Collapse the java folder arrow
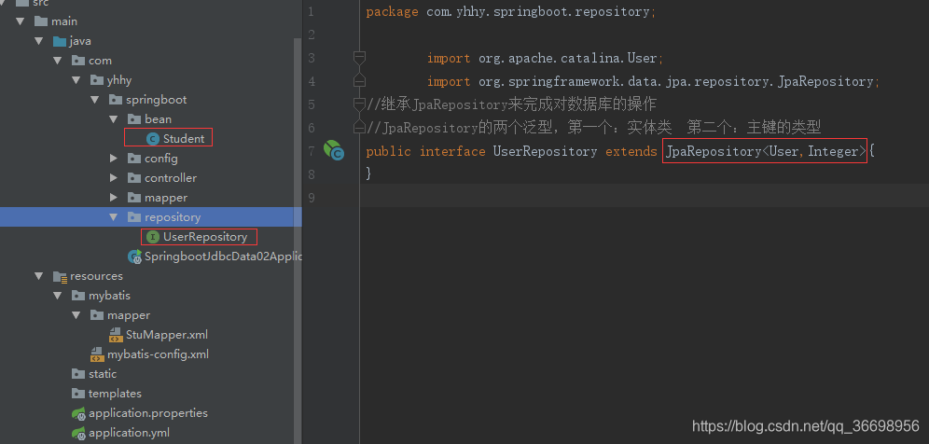This screenshot has height=444, width=929. [x=39, y=41]
